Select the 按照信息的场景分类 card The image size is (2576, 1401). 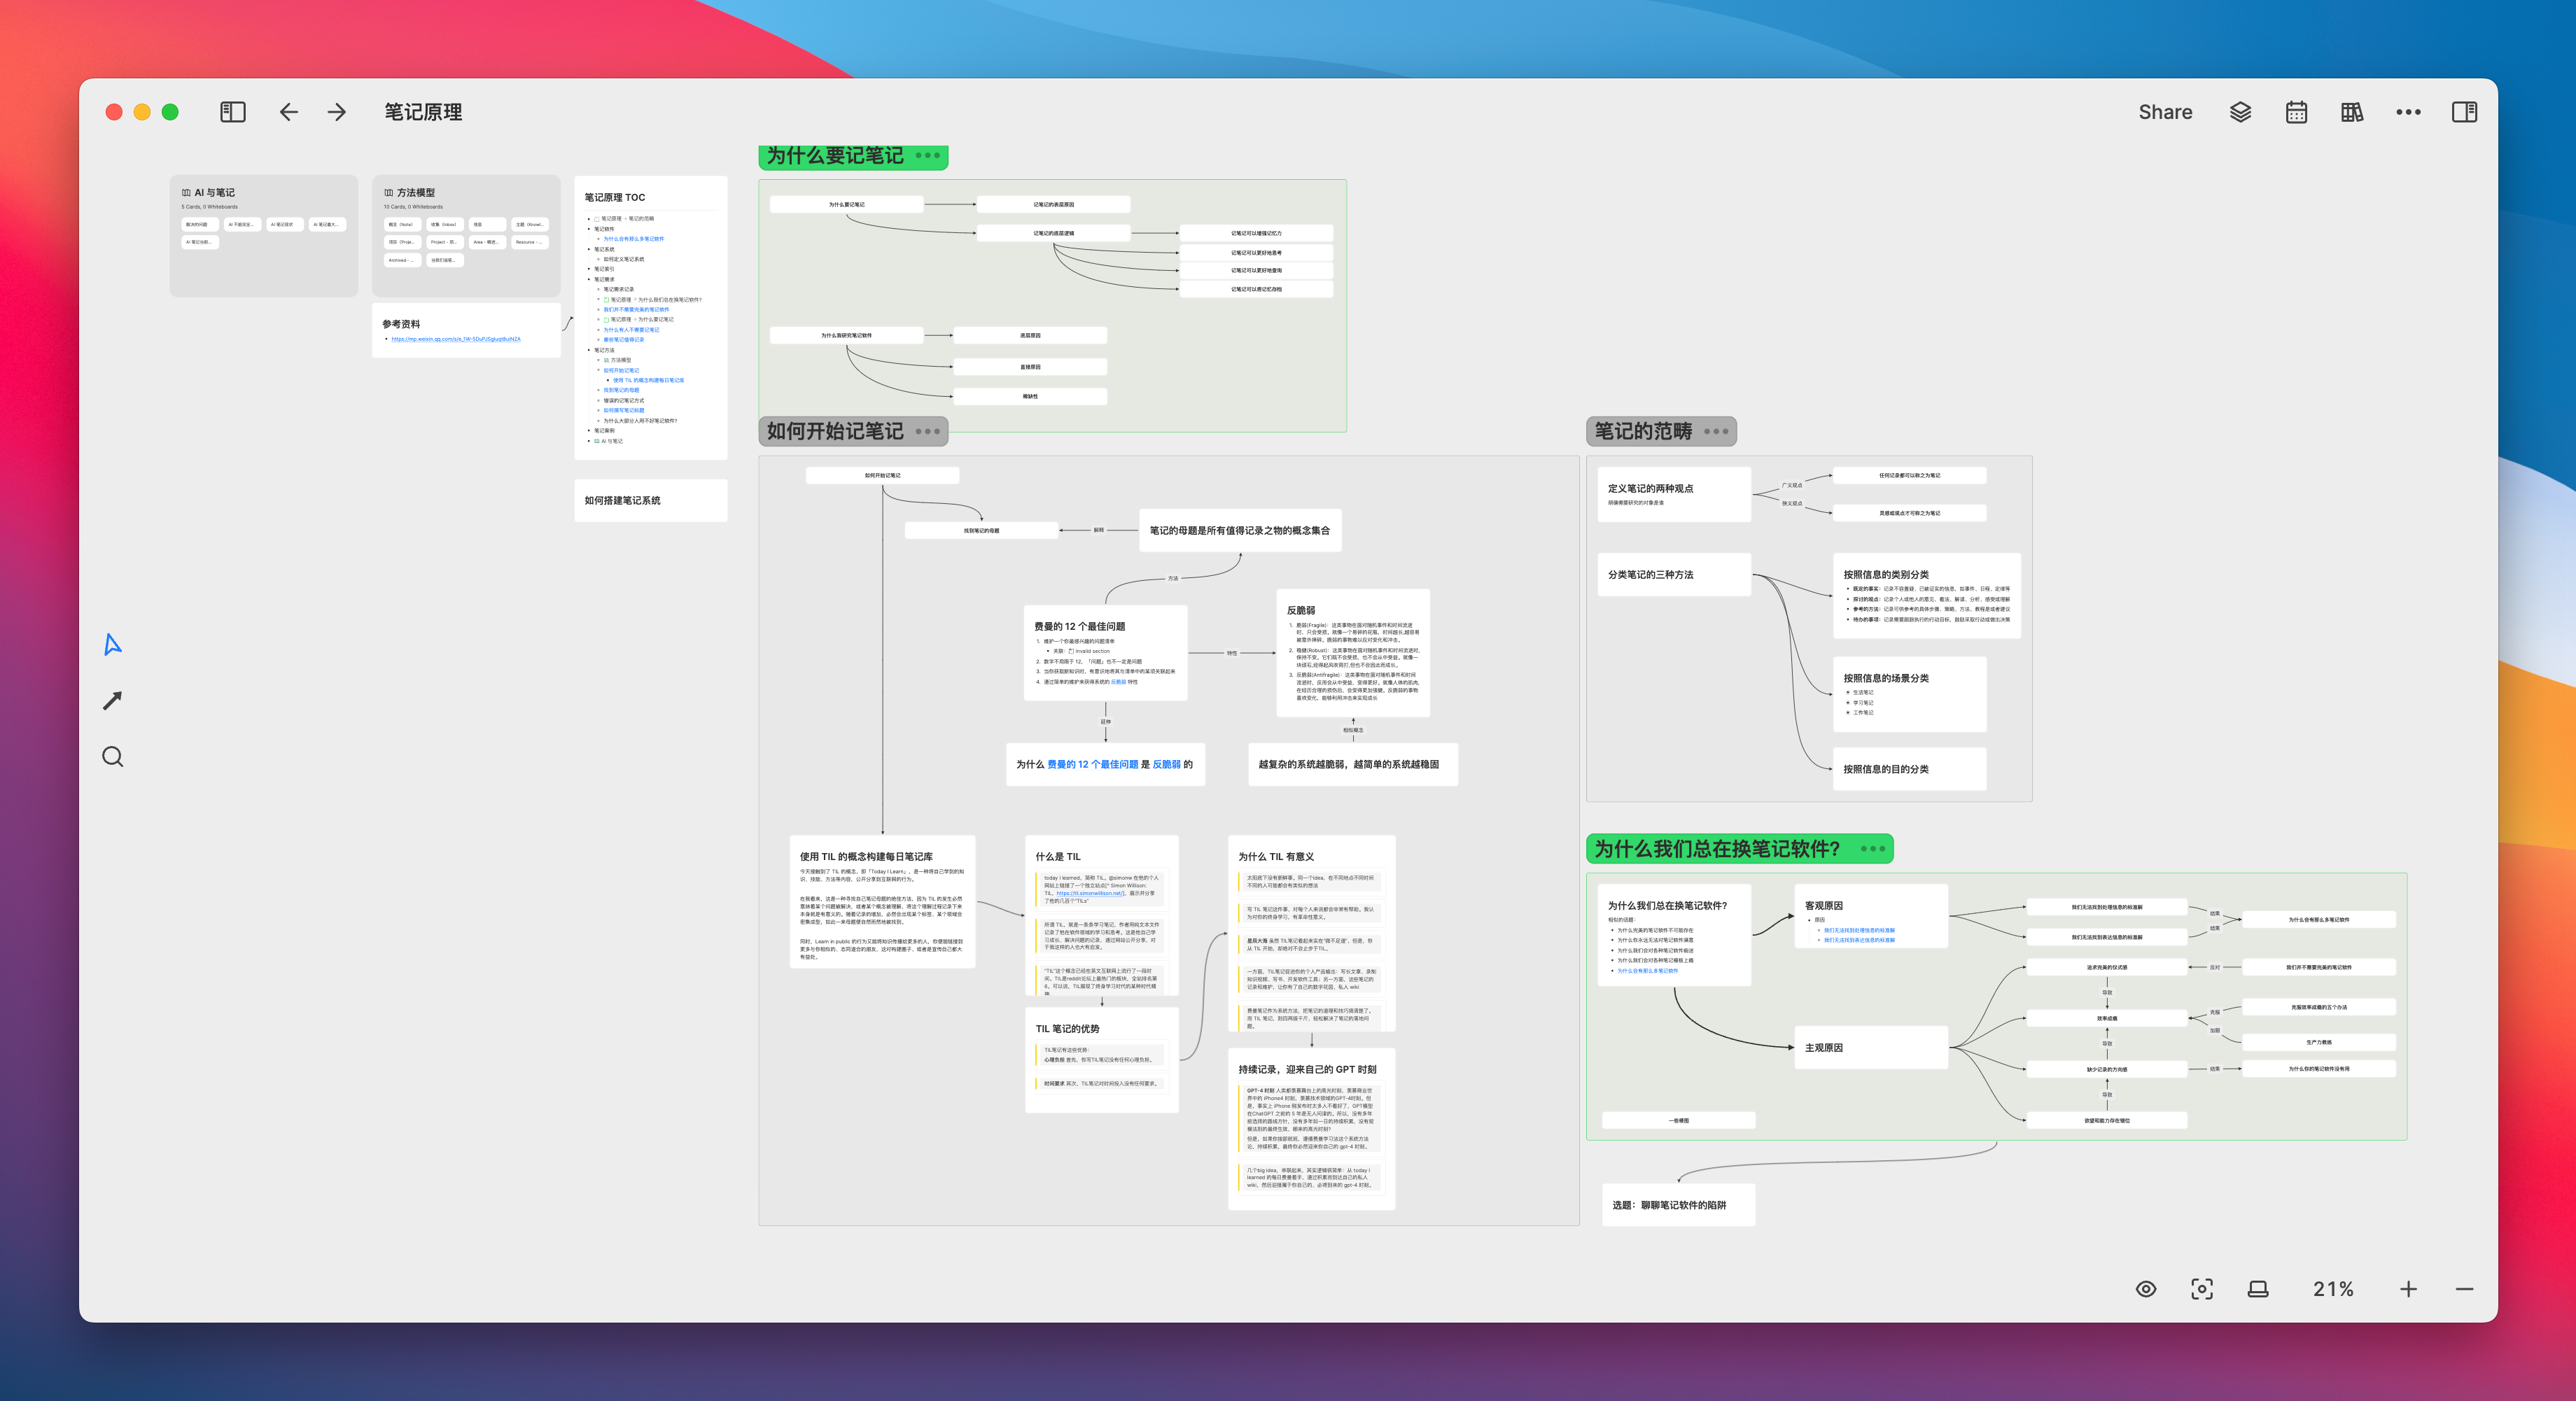pos(1909,694)
